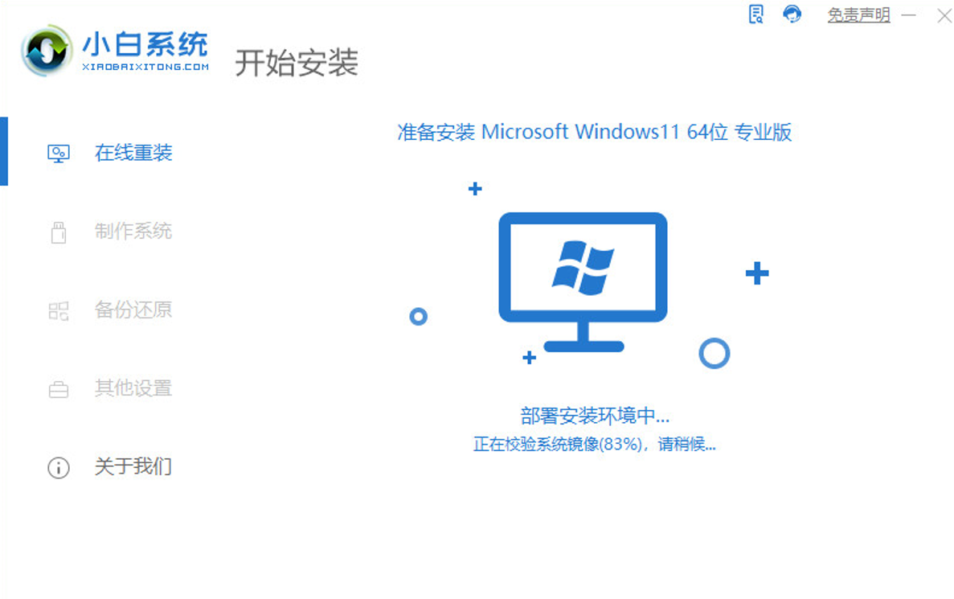954x599 pixels.
Task: Open the 免责声明 link
Action: point(858,14)
